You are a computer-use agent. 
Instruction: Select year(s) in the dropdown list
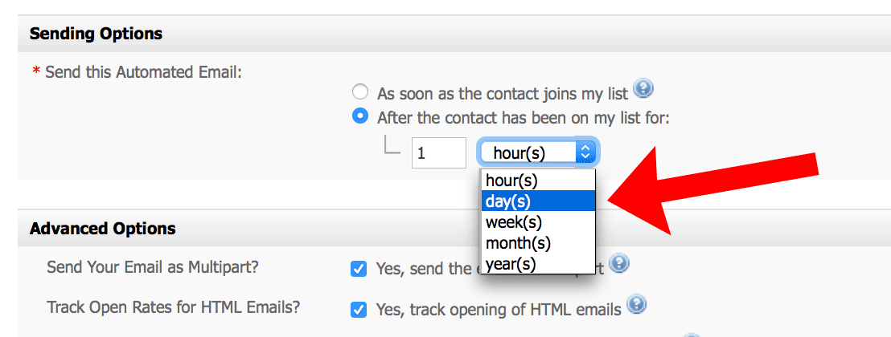(x=538, y=264)
